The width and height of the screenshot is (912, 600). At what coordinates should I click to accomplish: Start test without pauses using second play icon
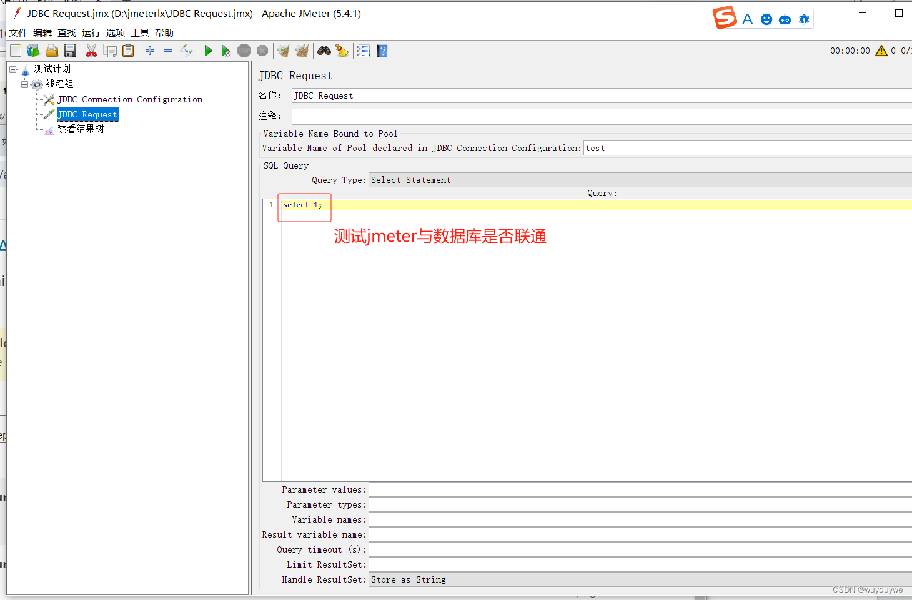tap(226, 51)
